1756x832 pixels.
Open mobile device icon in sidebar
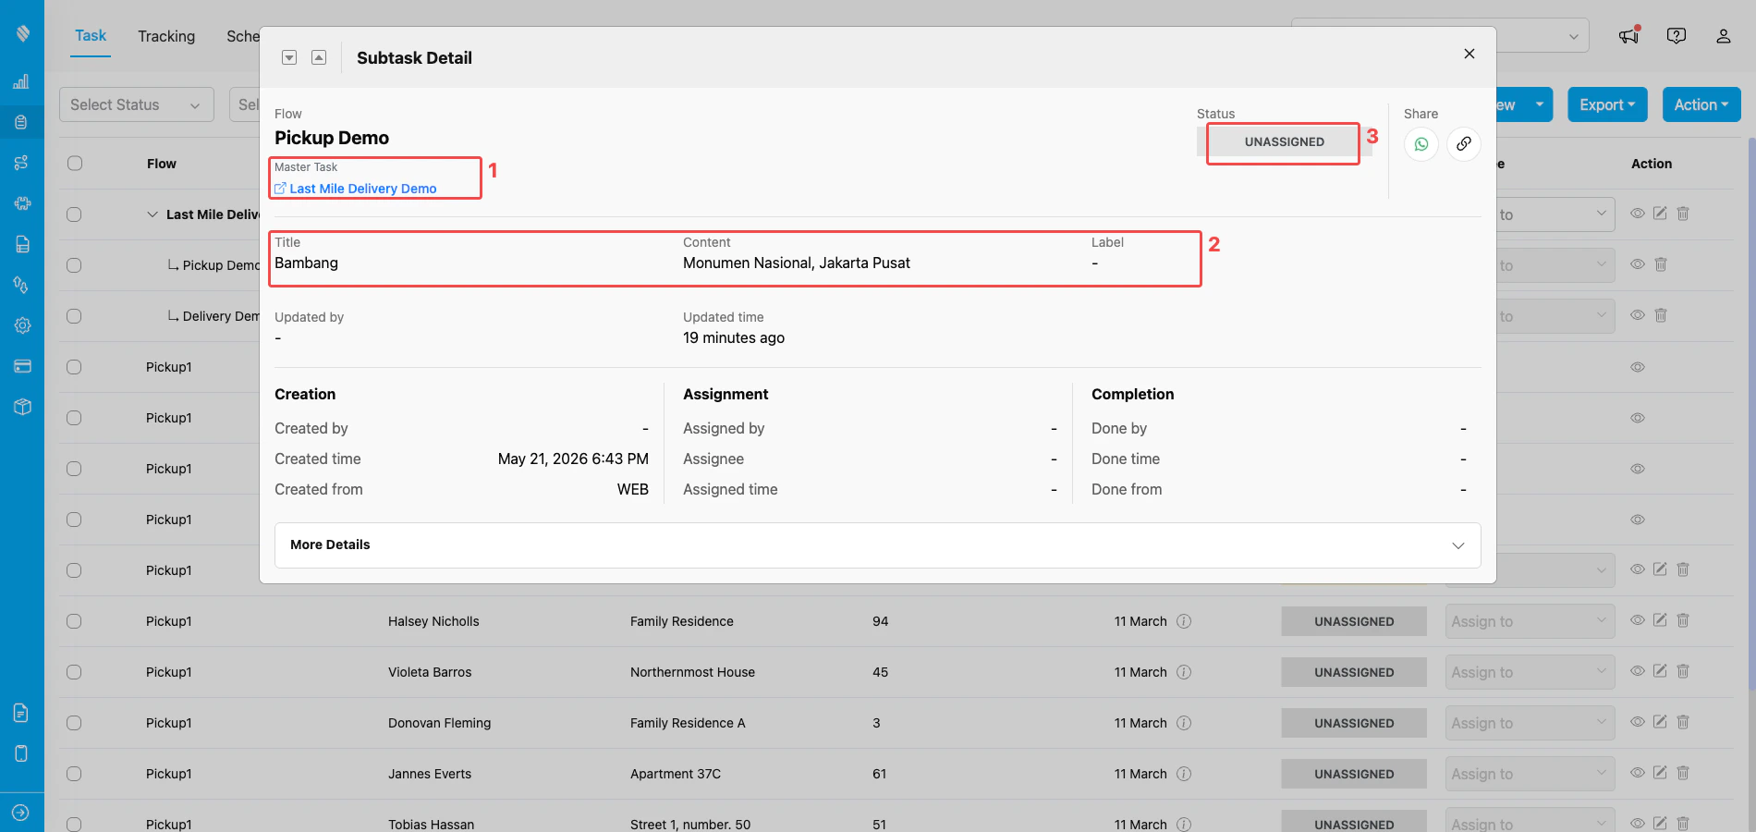tap(21, 753)
